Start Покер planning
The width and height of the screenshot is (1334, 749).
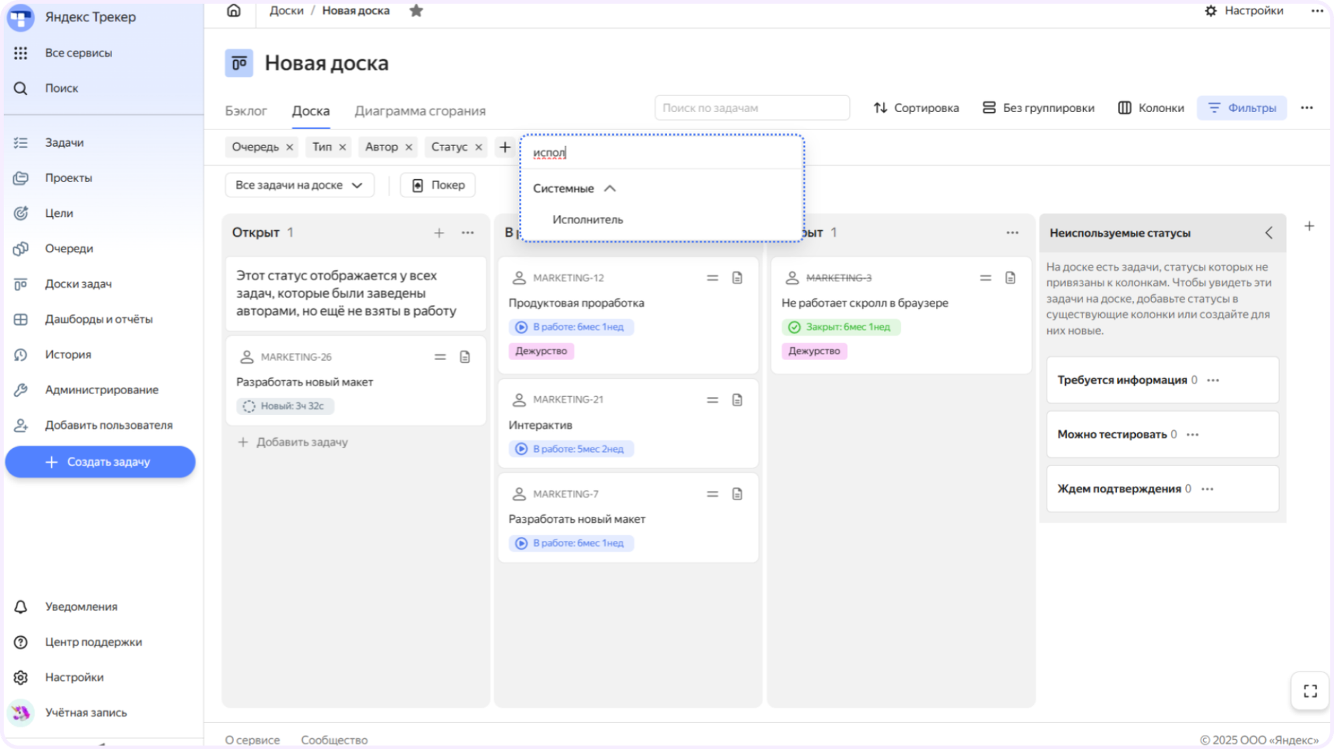pos(438,185)
